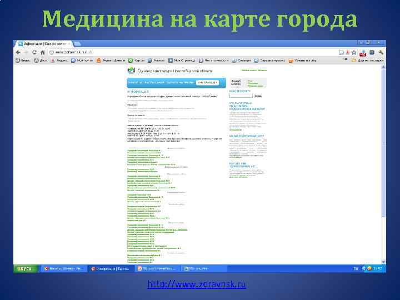Click the long underlined green clinic link
The height and width of the screenshot is (300, 400).
[157, 230]
